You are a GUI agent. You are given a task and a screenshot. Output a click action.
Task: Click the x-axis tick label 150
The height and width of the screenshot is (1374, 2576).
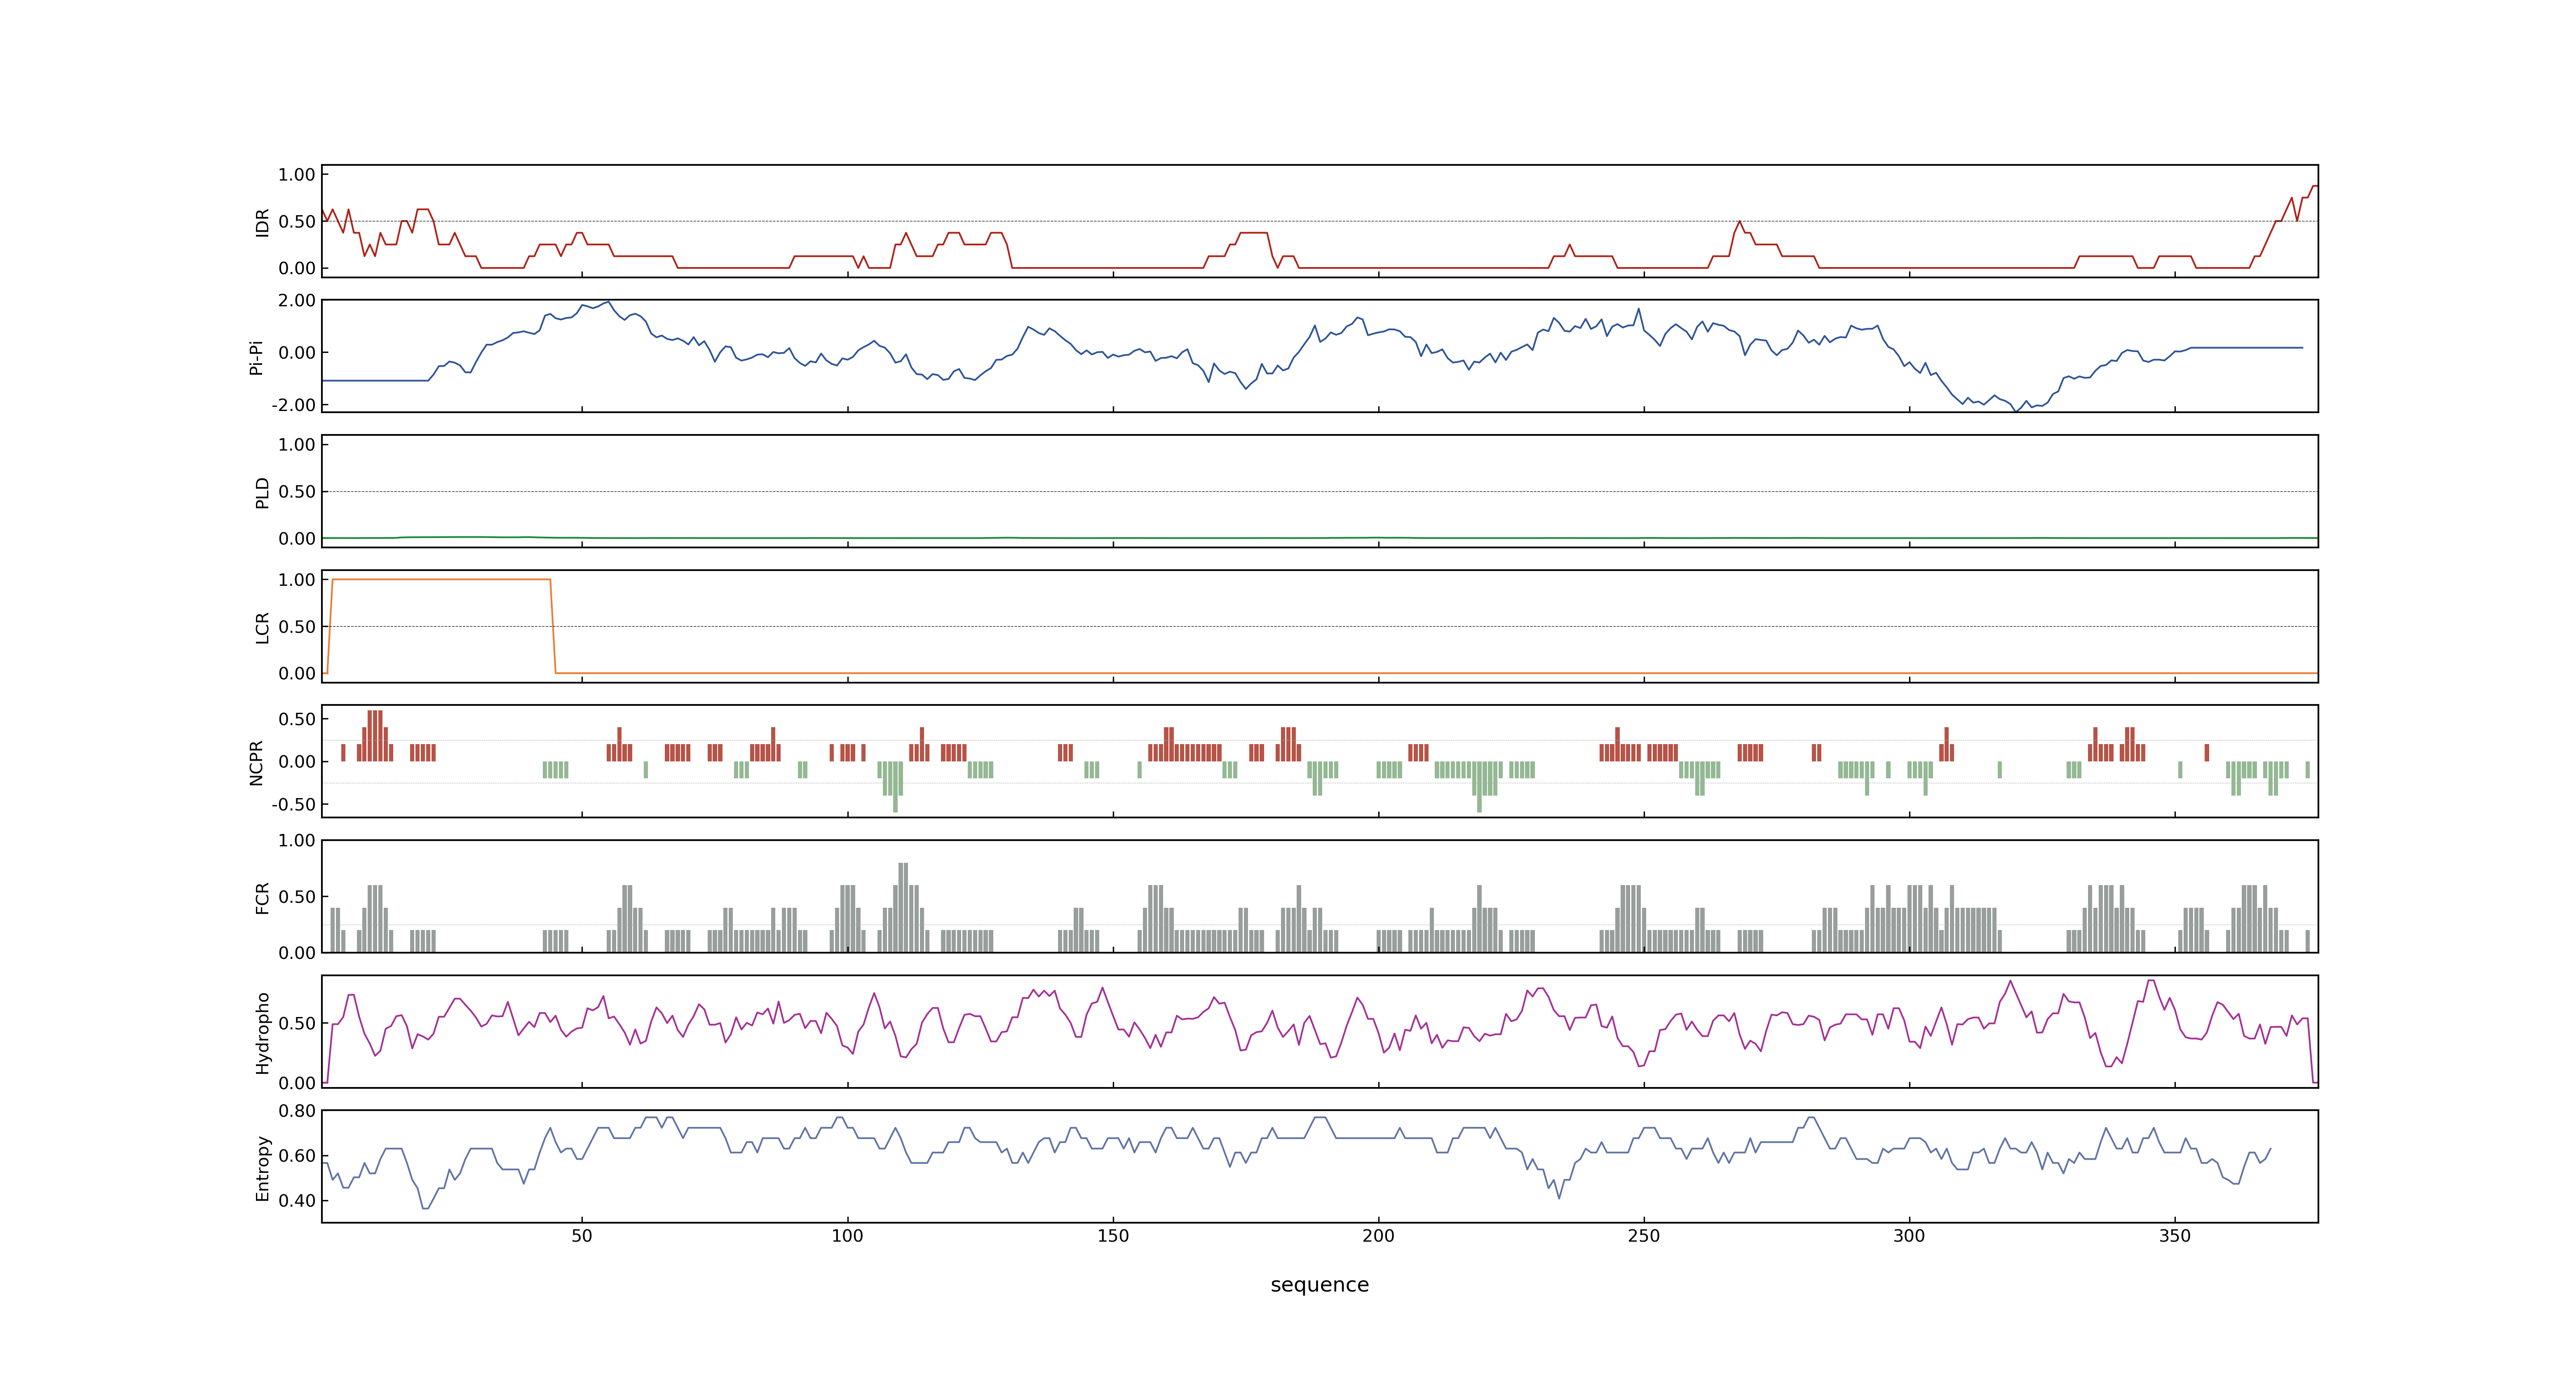1113,1236
